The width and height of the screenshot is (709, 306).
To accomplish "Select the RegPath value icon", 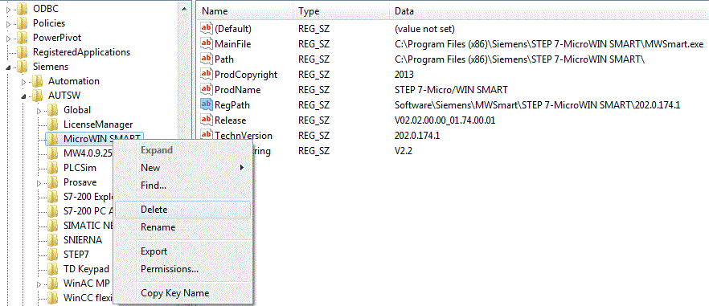I will point(206,105).
